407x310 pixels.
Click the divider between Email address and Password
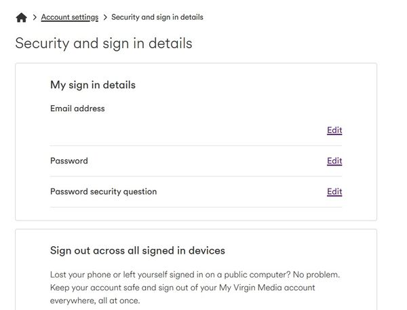pyautogui.click(x=196, y=145)
